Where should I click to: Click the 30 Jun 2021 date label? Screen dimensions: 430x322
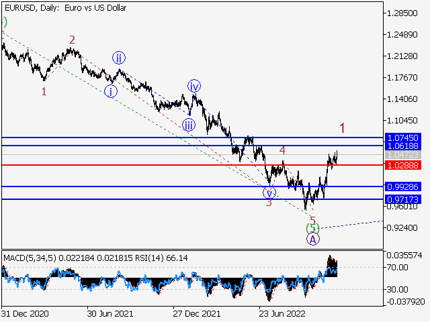pos(110,313)
